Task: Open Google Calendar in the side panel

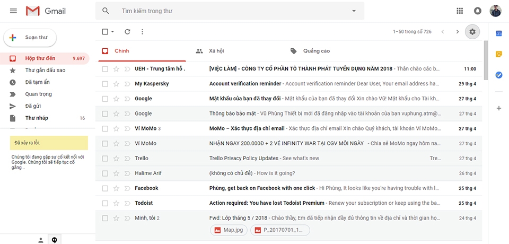Action: pos(499,33)
